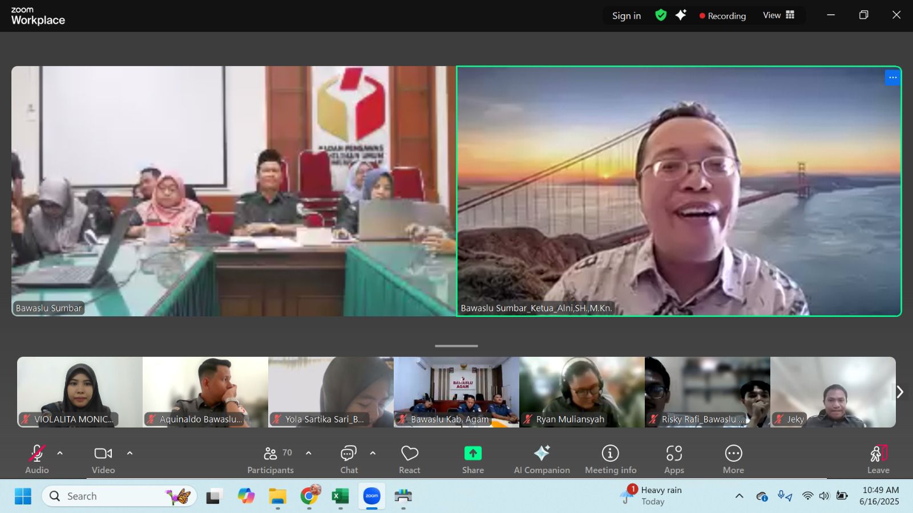Show the Meeting info details
Screen dimensions: 913x513
[610, 456]
